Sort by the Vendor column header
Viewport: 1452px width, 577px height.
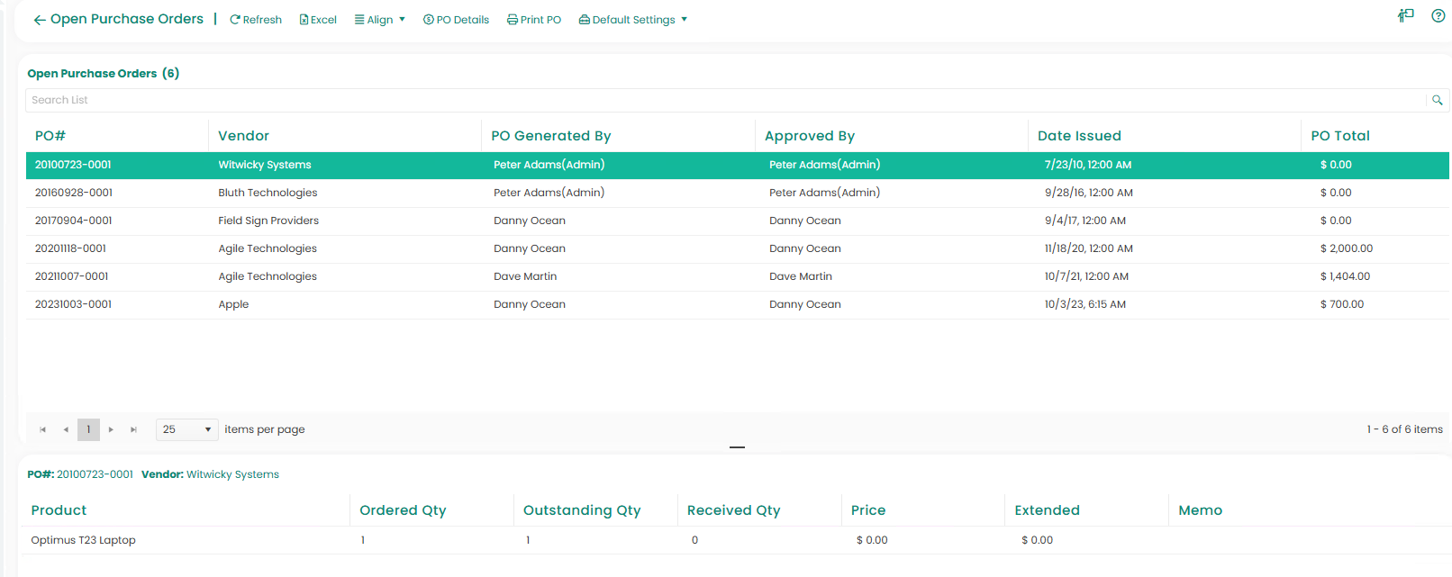tap(243, 136)
